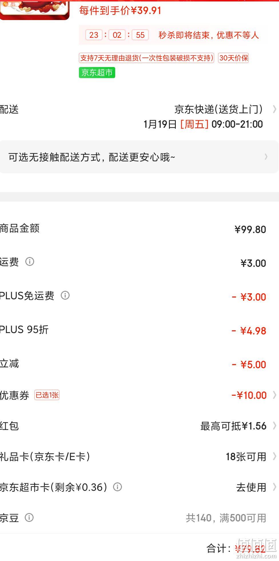Image resolution: width=279 pixels, height=561 pixels.
Task: Select delivery time 1月19日 09:00-21:00
Action: click(x=203, y=124)
